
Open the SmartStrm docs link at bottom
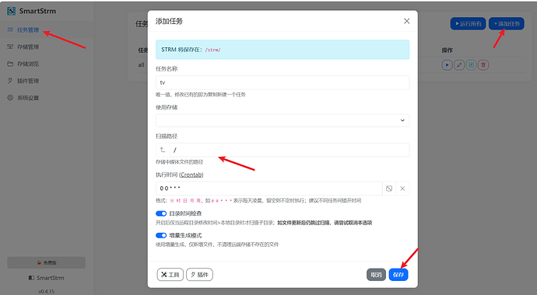coord(46,278)
